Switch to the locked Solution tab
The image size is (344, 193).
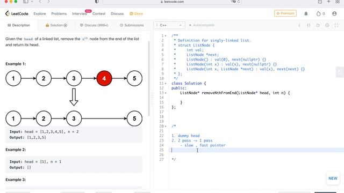coord(56,25)
